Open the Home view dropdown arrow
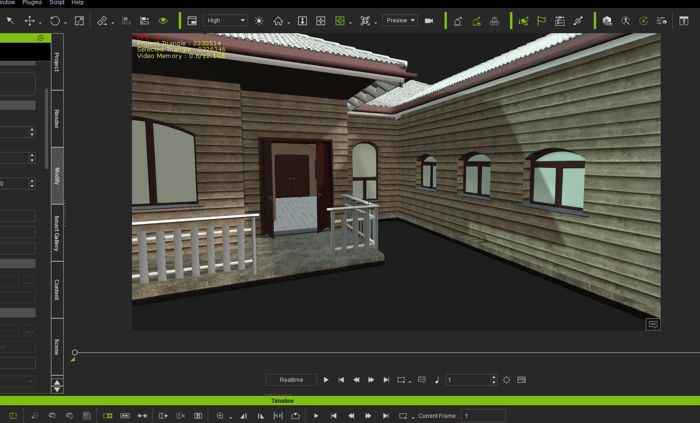Screen dimensions: 700x423 point(289,22)
